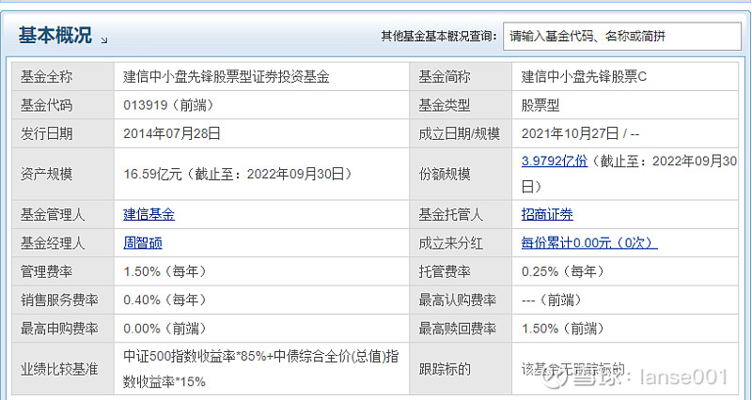
Task: Open the 每份累计0.00元（0次） dividend link
Action: pyautogui.click(x=589, y=243)
